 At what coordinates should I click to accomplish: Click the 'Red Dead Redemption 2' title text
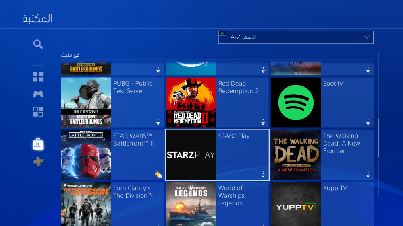(x=238, y=87)
